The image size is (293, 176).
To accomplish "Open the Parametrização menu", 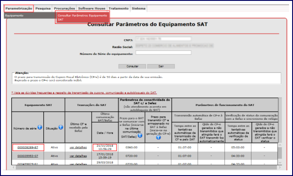I will [x=19, y=9].
